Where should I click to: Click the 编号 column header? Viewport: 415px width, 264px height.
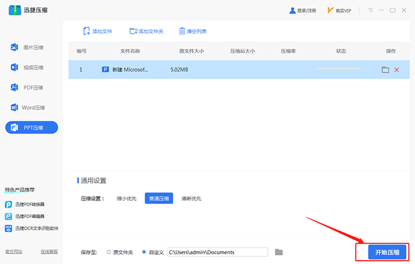click(x=82, y=51)
